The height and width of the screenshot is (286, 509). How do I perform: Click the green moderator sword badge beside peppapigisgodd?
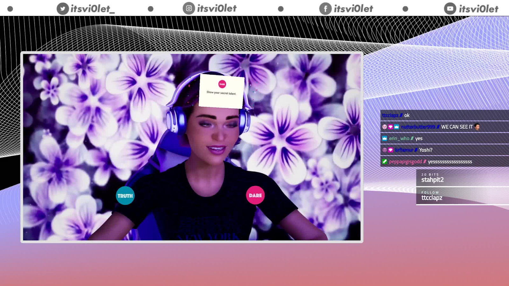click(x=385, y=161)
